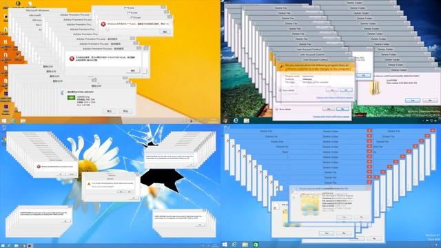Click error icon in Adobe Premiere Pro.exe dialog

coord(72,59)
